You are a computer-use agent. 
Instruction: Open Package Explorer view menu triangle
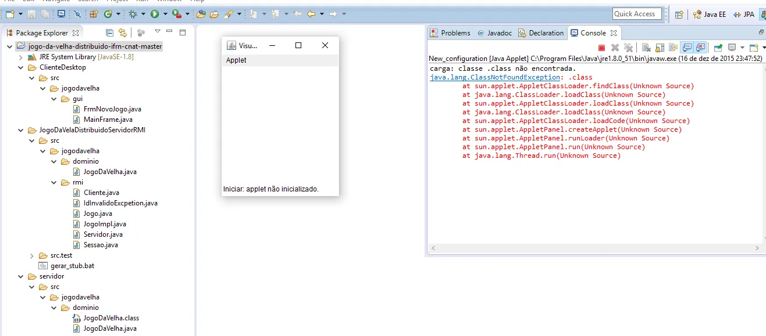157,32
